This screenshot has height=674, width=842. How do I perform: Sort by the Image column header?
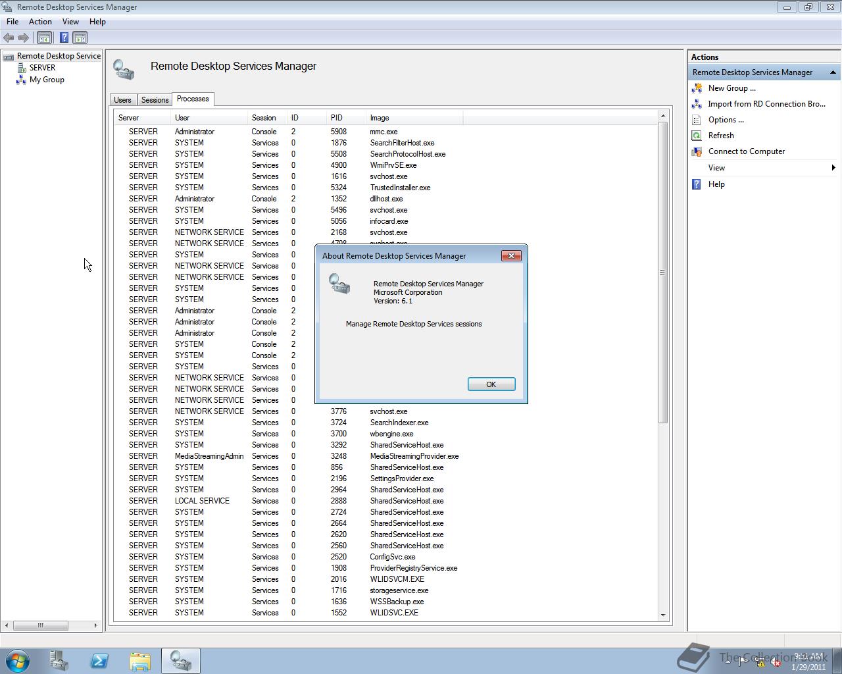[414, 118]
